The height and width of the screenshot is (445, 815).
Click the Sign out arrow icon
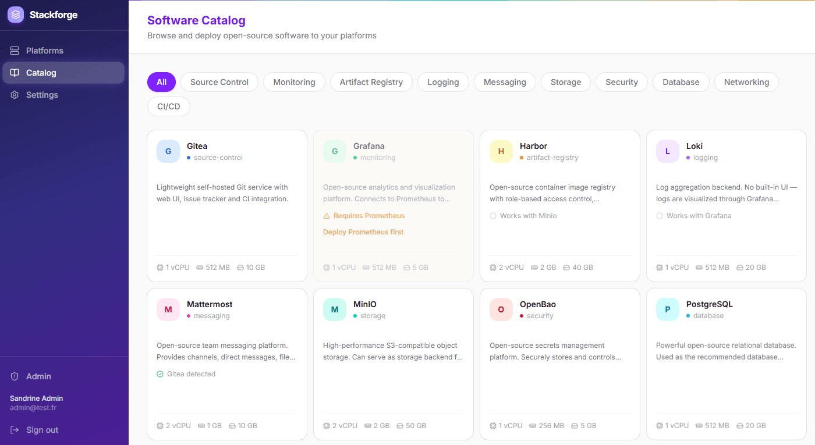[x=15, y=430]
